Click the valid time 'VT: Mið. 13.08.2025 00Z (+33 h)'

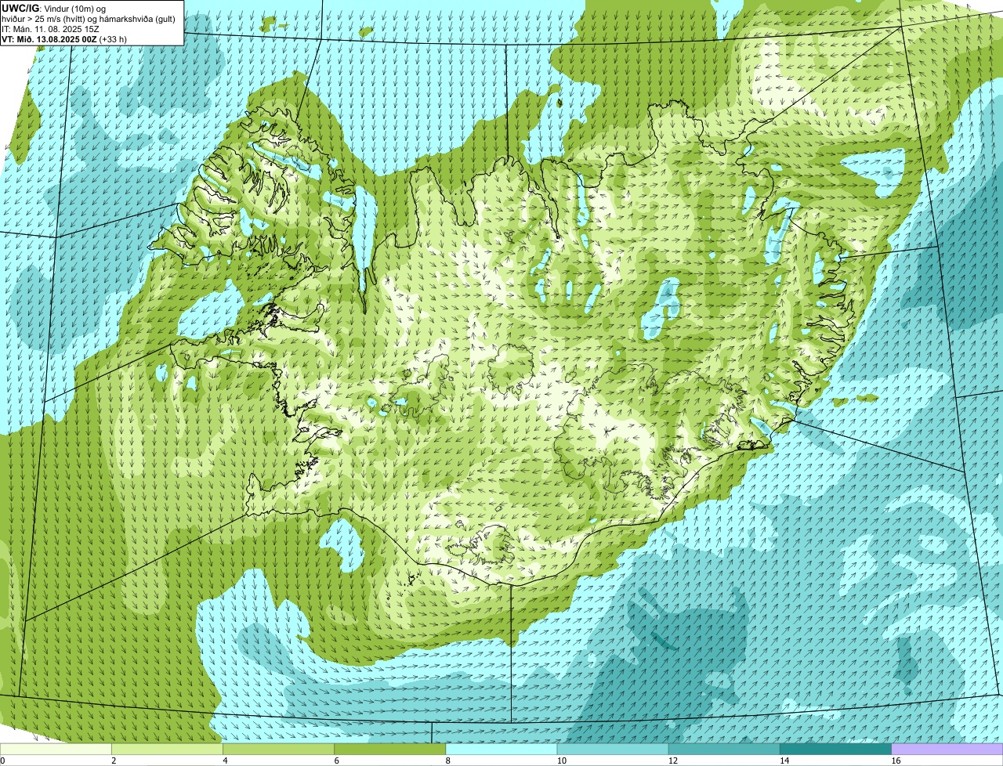click(x=64, y=39)
